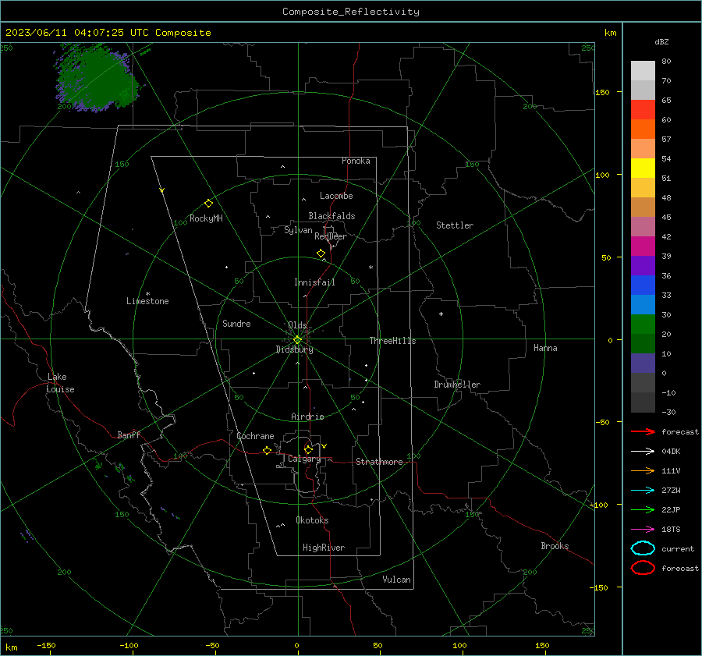702x656 pixels.
Task: Click the light blue 33 dBZ legend swatch
Action: click(643, 304)
